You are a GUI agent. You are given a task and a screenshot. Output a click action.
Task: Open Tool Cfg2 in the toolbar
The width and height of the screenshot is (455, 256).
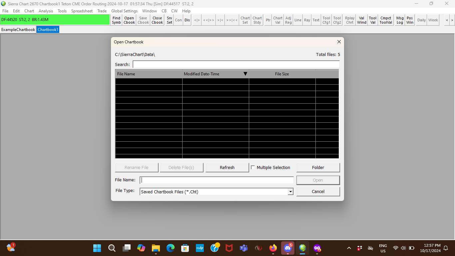(337, 20)
